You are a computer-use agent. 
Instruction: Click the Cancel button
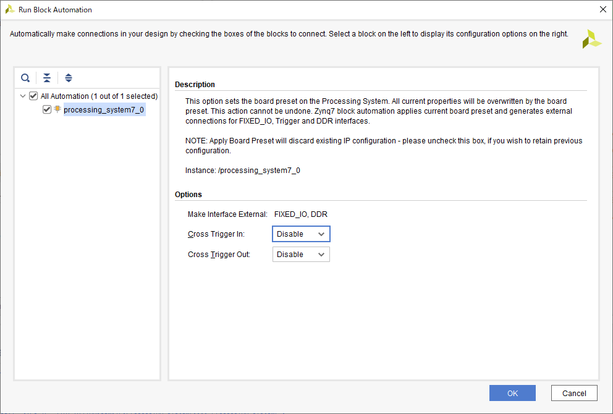pos(574,393)
